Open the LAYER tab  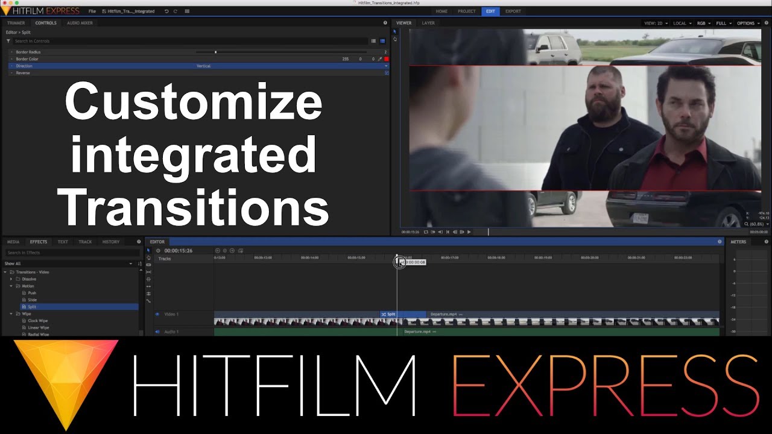(x=428, y=23)
